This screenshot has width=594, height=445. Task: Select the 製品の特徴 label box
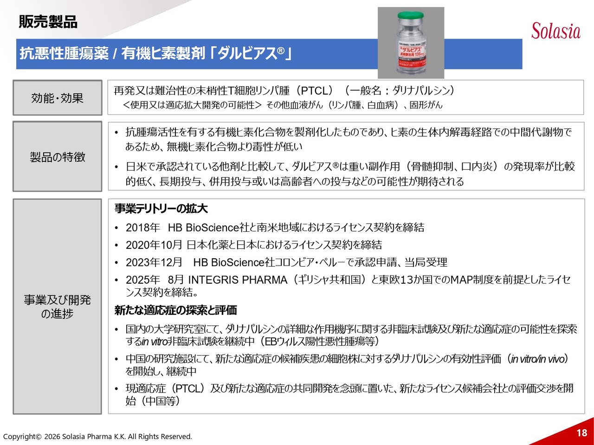[x=57, y=157]
